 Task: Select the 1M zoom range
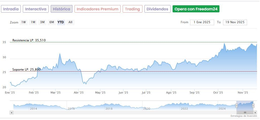[x=33, y=22]
